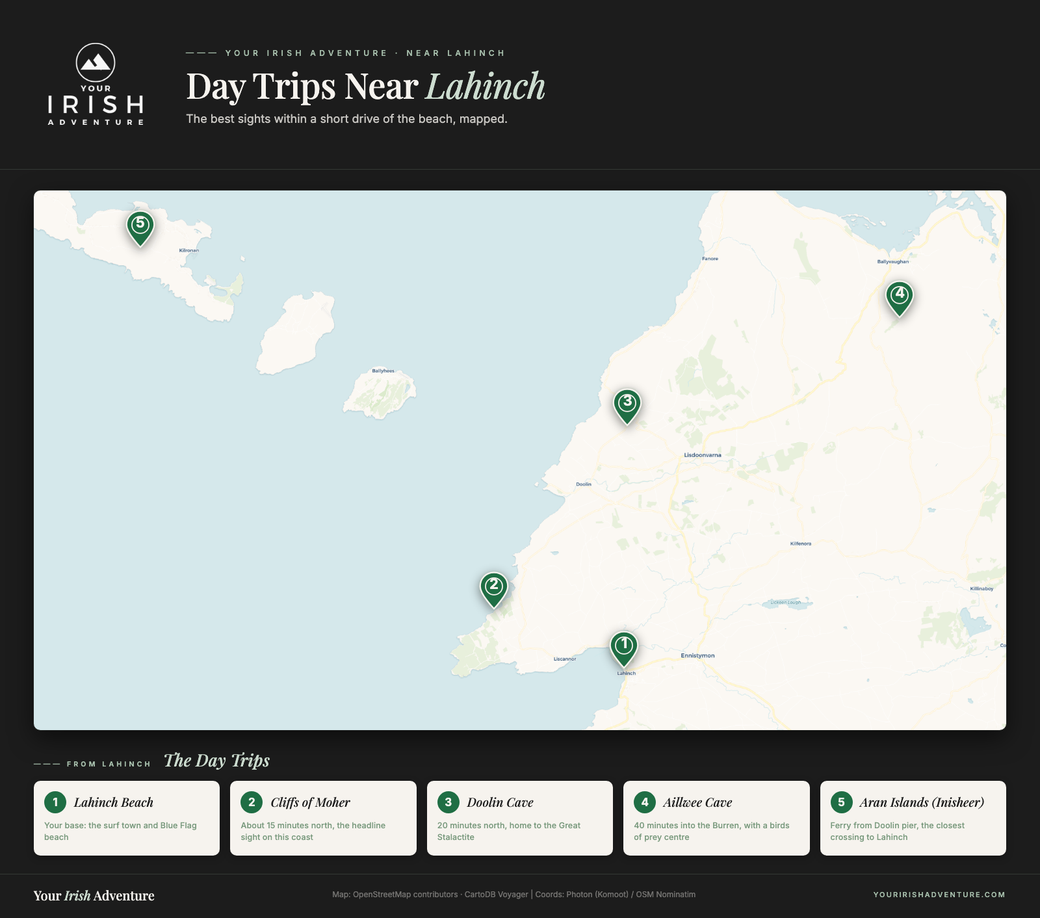Click '40 minutes into the Burren' description
The image size is (1040, 918).
712,831
